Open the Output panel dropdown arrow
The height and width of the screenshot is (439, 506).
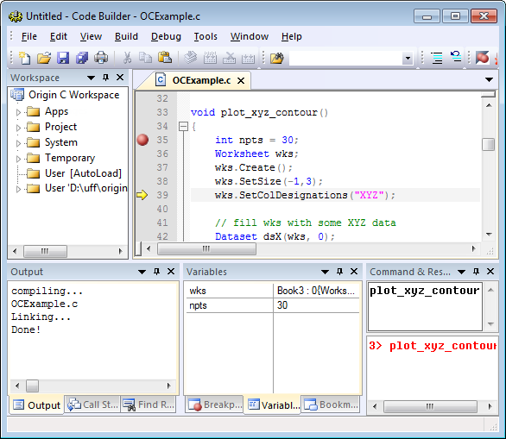142,272
